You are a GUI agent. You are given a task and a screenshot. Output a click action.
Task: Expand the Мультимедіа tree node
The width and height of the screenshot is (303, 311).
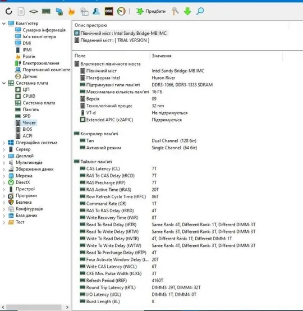(4, 163)
